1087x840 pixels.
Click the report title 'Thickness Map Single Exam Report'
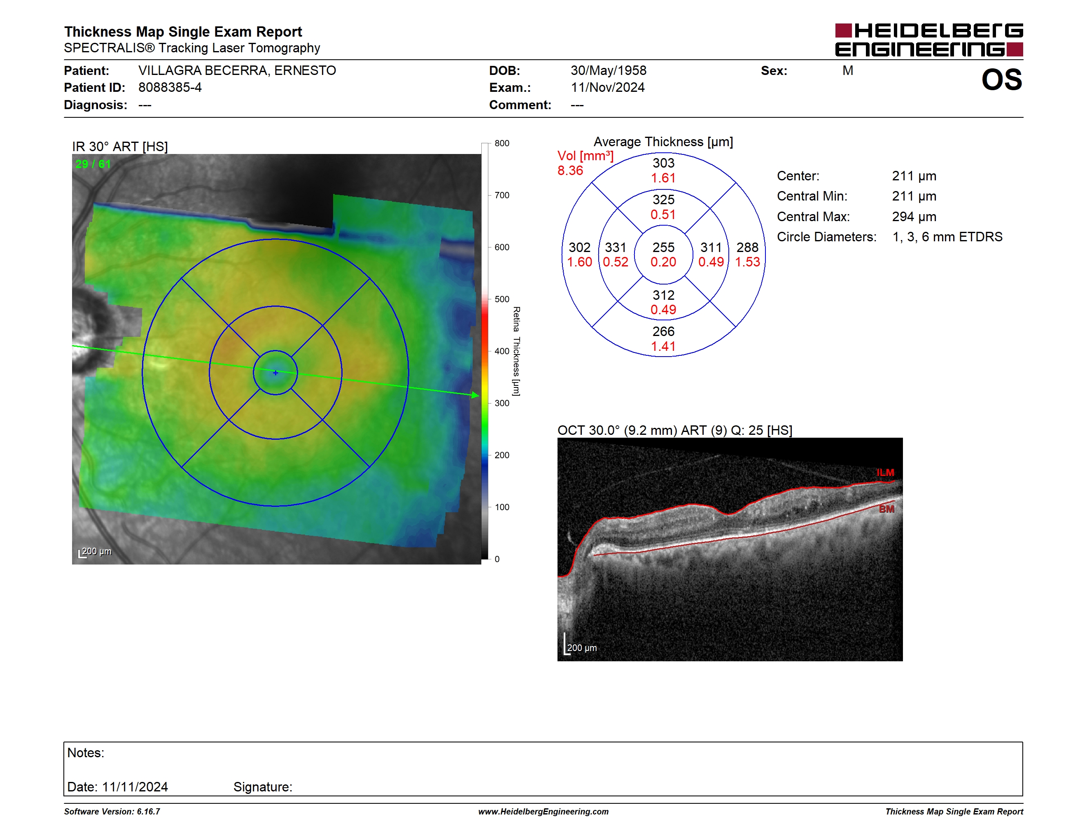coord(183,32)
